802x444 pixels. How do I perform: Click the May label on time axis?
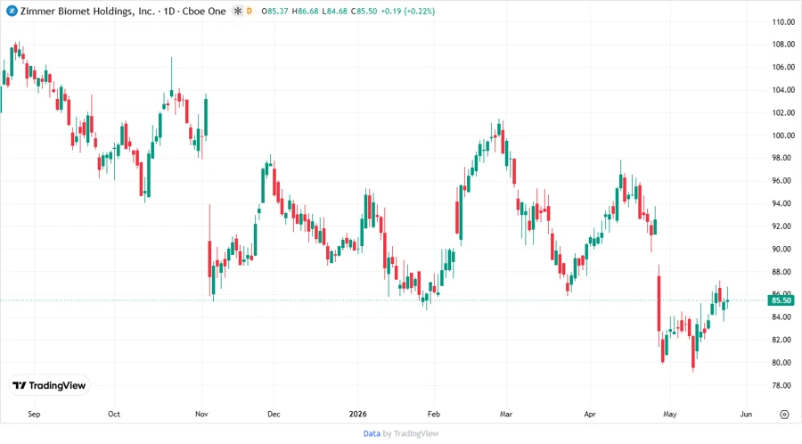670,414
